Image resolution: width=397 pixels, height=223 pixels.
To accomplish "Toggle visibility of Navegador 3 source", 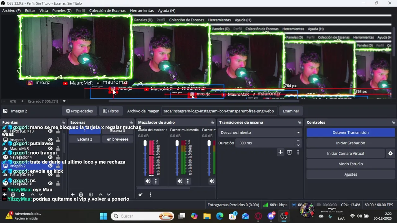I will coord(50,183).
